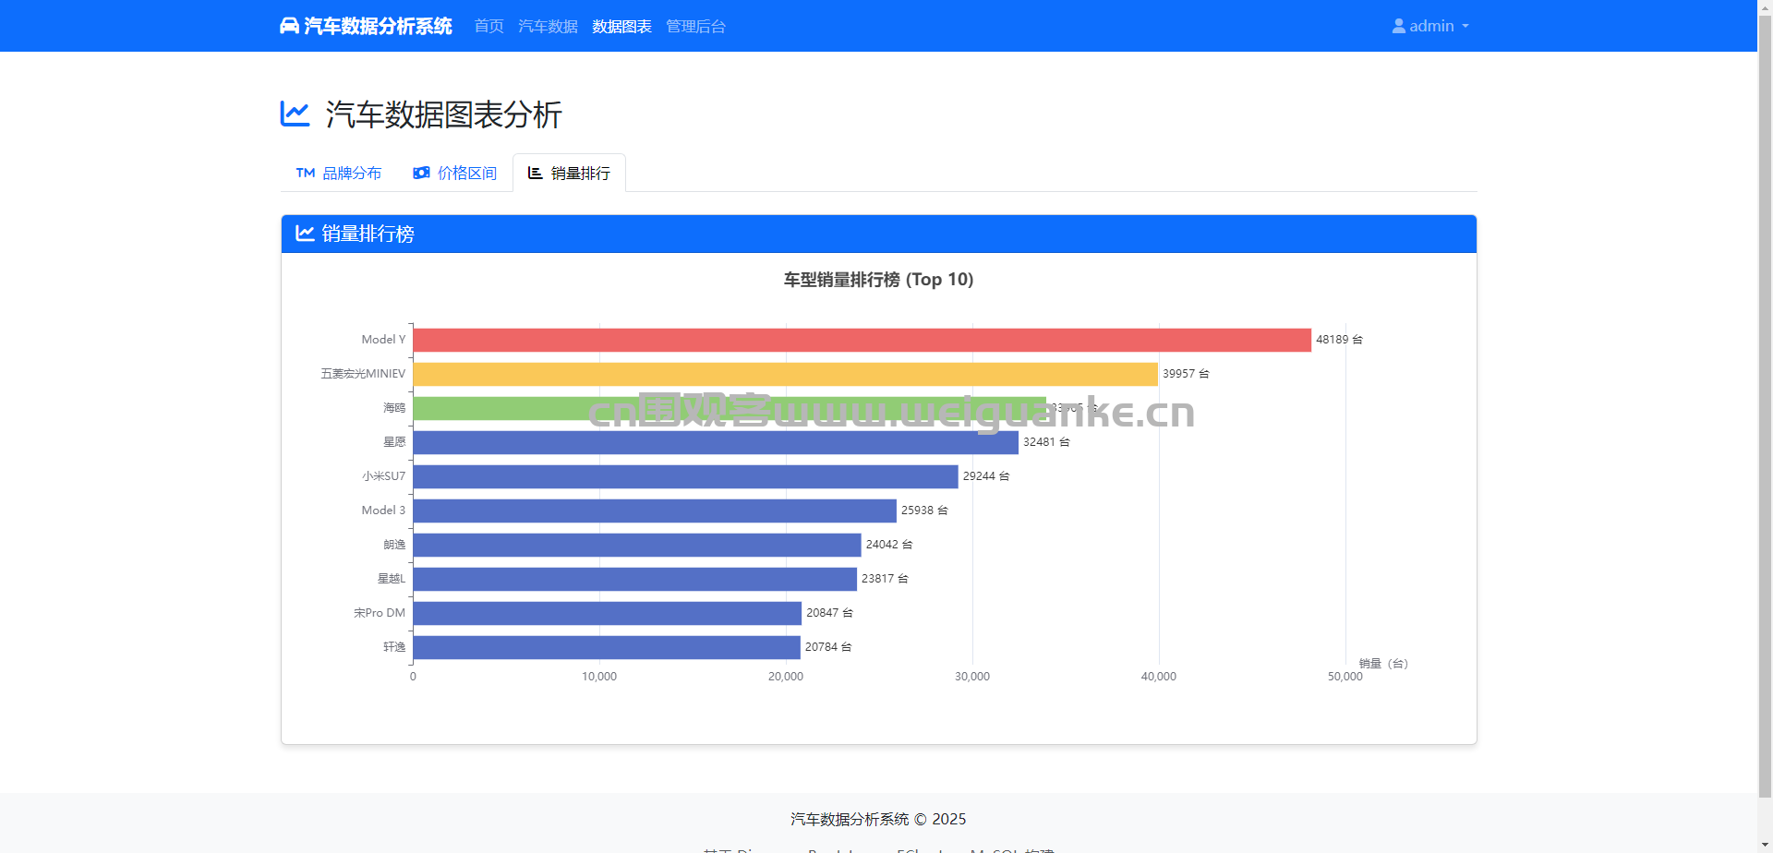Click the chart icon in 销量排行榜 card header
Screen dimensions: 1773x853
[305, 233]
